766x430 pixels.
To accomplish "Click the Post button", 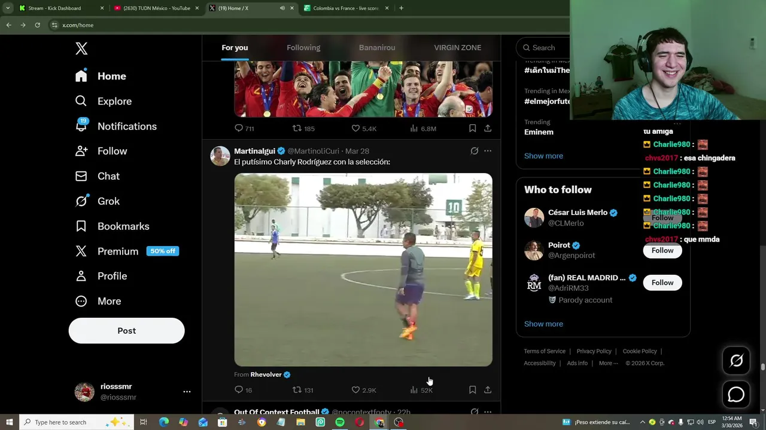I will (x=126, y=330).
